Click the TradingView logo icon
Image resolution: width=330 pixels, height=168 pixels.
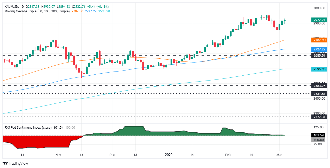coord(5,163)
